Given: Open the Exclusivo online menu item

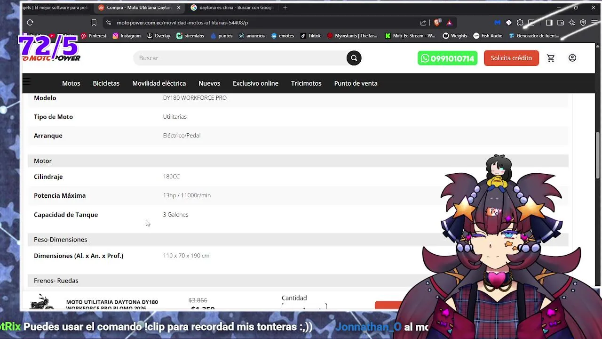Looking at the screenshot, I should click(x=255, y=83).
